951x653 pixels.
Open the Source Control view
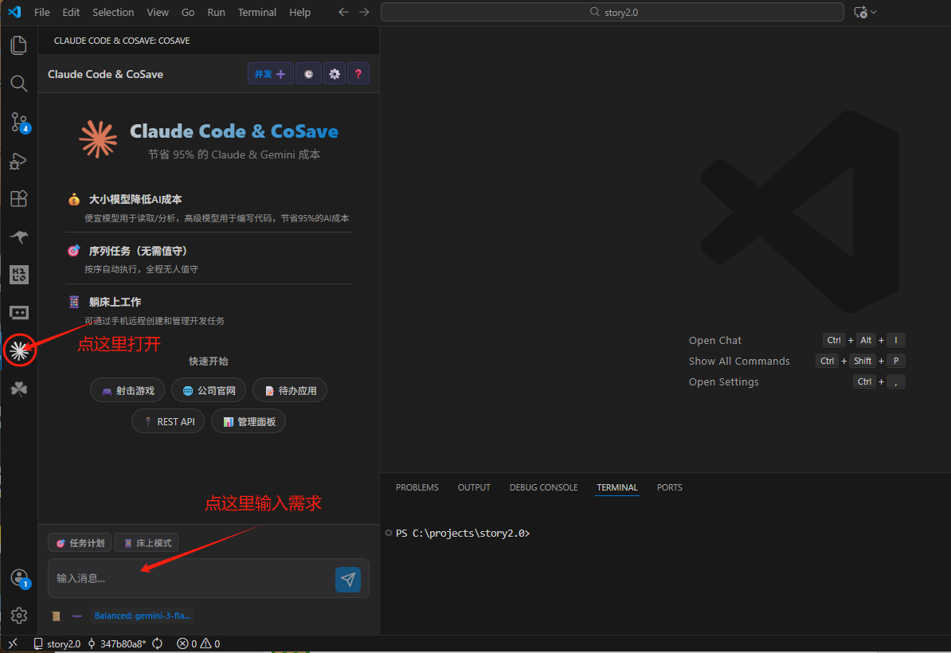pyautogui.click(x=19, y=122)
